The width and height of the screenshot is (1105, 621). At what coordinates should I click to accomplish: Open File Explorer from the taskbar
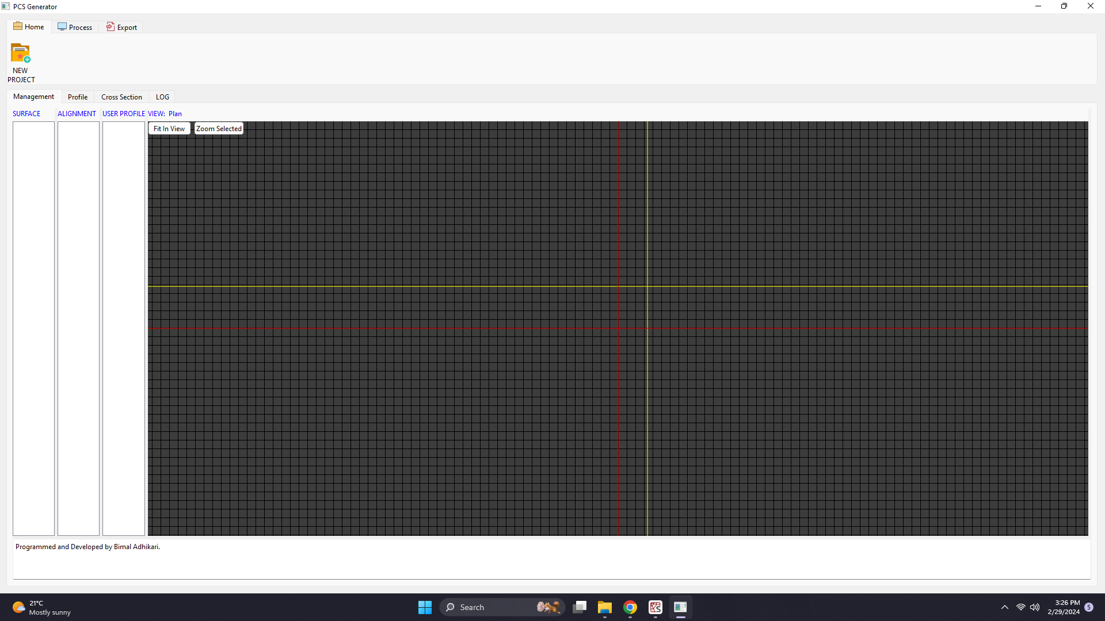coord(604,607)
